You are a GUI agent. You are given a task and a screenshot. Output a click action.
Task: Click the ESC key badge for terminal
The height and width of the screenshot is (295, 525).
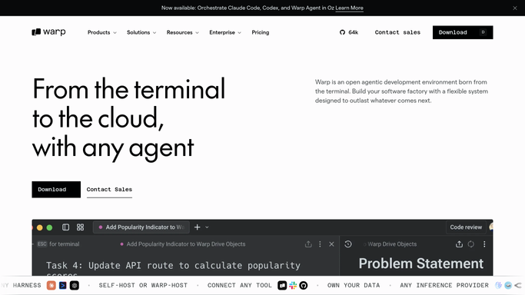[42, 244]
